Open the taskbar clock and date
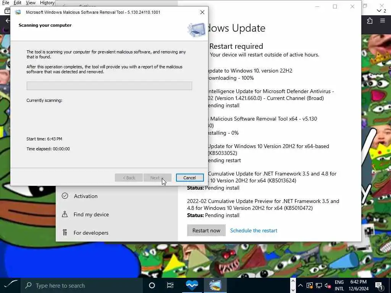Viewport: 391px width, 293px height. [358, 285]
